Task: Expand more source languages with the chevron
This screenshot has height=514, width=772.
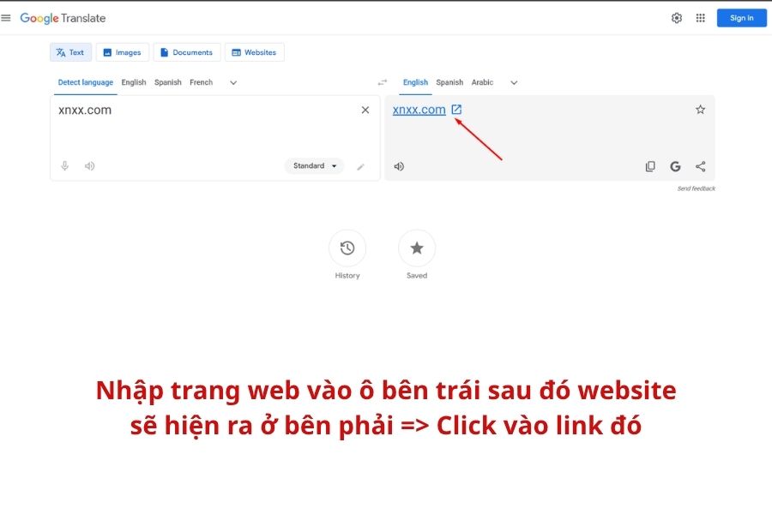Action: coord(232,81)
